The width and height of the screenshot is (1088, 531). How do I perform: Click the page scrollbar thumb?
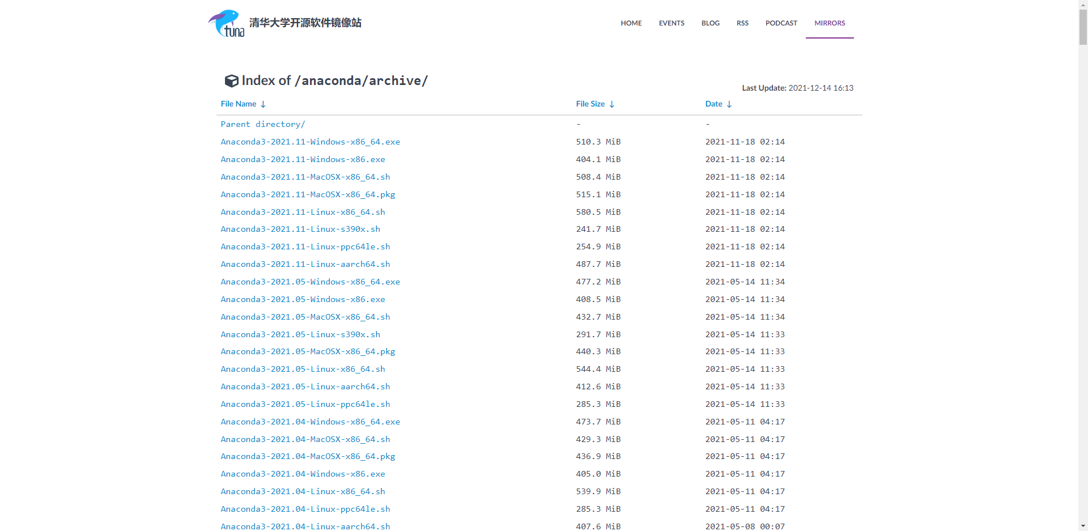1083,27
